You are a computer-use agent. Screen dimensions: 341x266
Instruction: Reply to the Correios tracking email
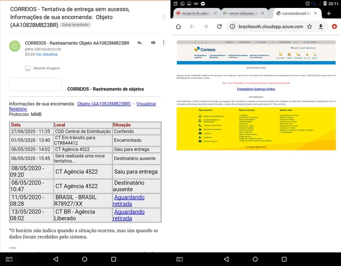click(x=140, y=43)
